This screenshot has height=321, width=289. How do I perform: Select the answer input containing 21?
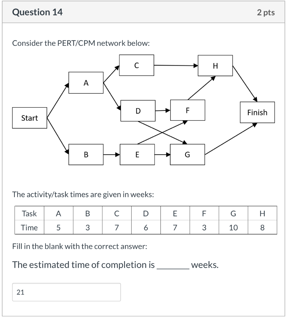point(67,292)
